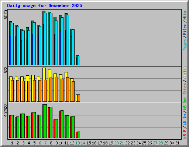Click the day 24 label on the x-axis
189x147 pixels.
(x=138, y=143)
